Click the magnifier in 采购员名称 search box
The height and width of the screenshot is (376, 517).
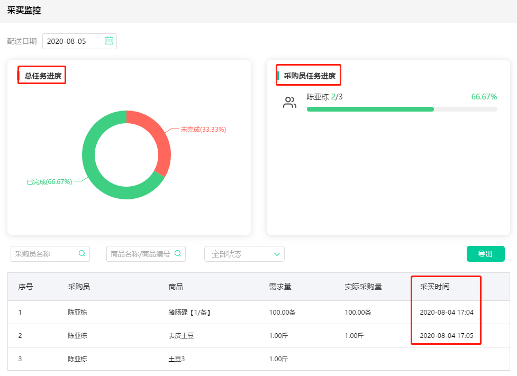pyautogui.click(x=82, y=254)
